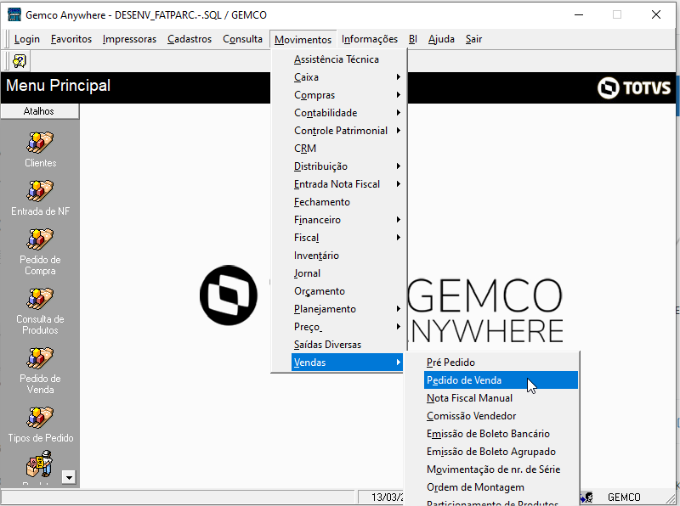Click the scroll-down arrow in Atalhos panel

(x=69, y=477)
